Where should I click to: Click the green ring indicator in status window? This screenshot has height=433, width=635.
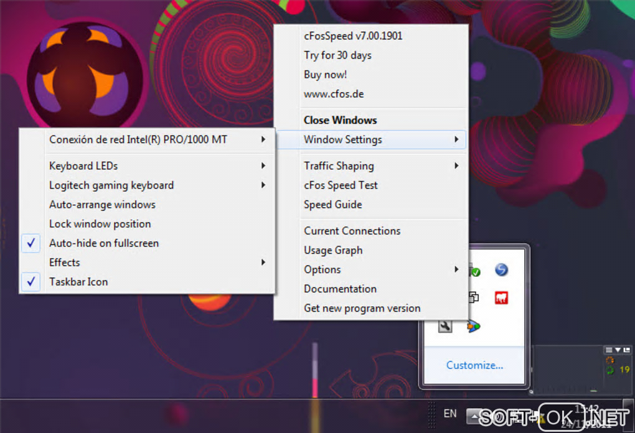[x=609, y=370]
